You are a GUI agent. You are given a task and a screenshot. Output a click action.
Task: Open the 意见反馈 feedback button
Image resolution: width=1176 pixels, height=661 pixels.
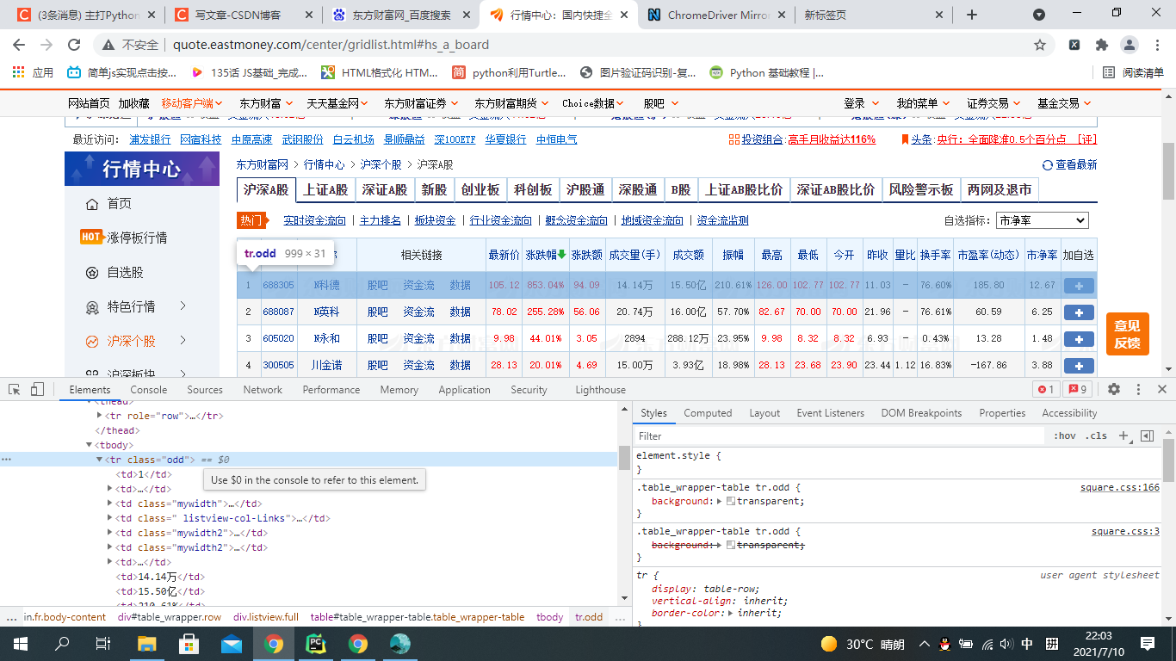1127,334
